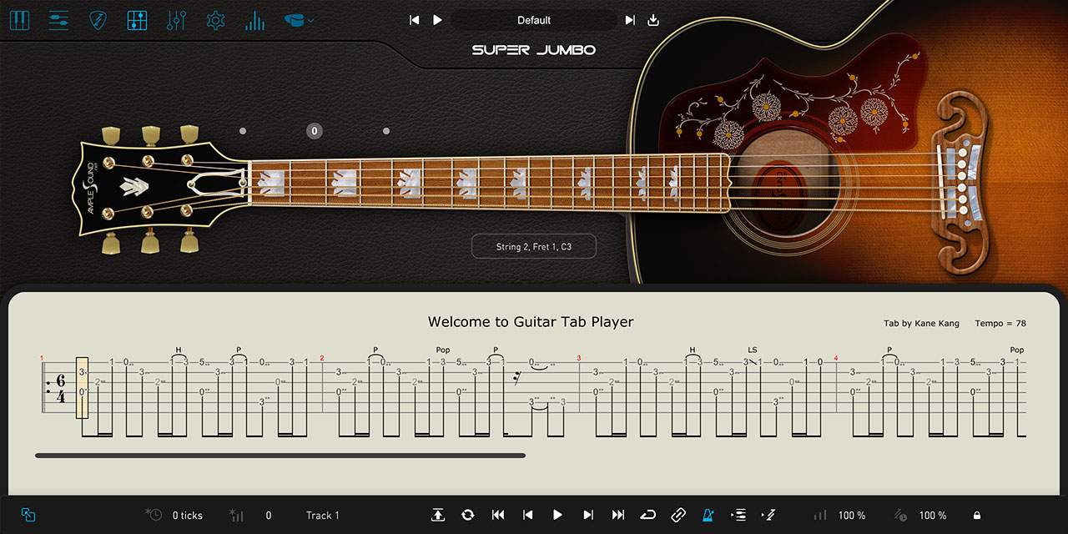1068x534 pixels.
Task: Go to next preset
Action: 630,20
